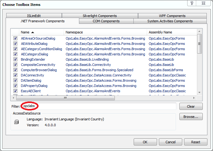Switch to the ISLimEdit tab
The width and height of the screenshot is (213, 151).
tap(34, 16)
